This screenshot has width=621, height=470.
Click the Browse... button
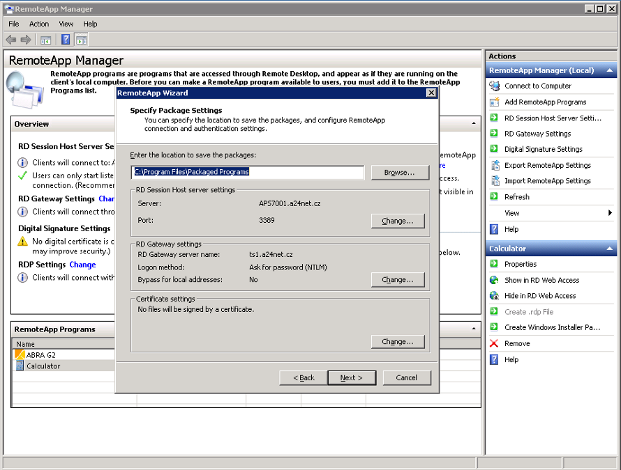click(398, 172)
